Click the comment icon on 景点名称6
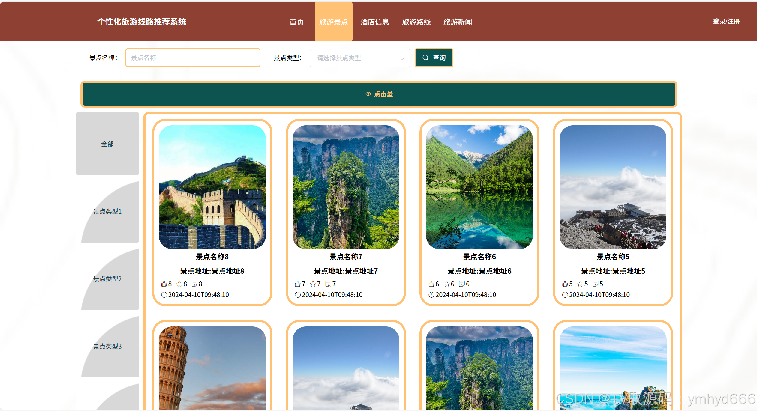The image size is (757, 411). [461, 284]
